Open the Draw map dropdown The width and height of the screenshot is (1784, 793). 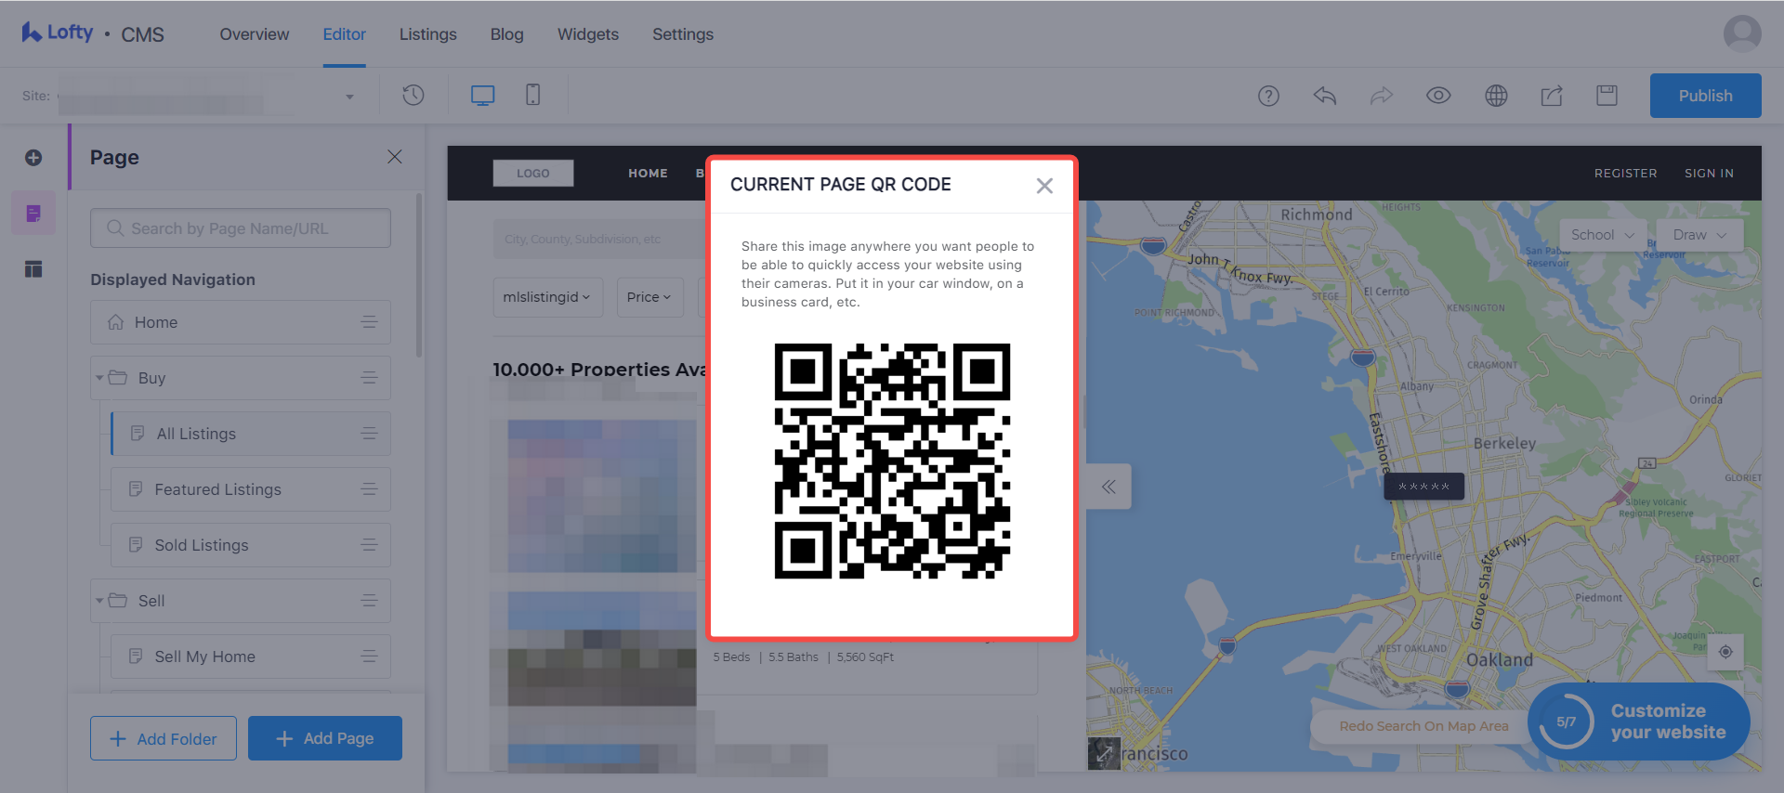tap(1699, 235)
